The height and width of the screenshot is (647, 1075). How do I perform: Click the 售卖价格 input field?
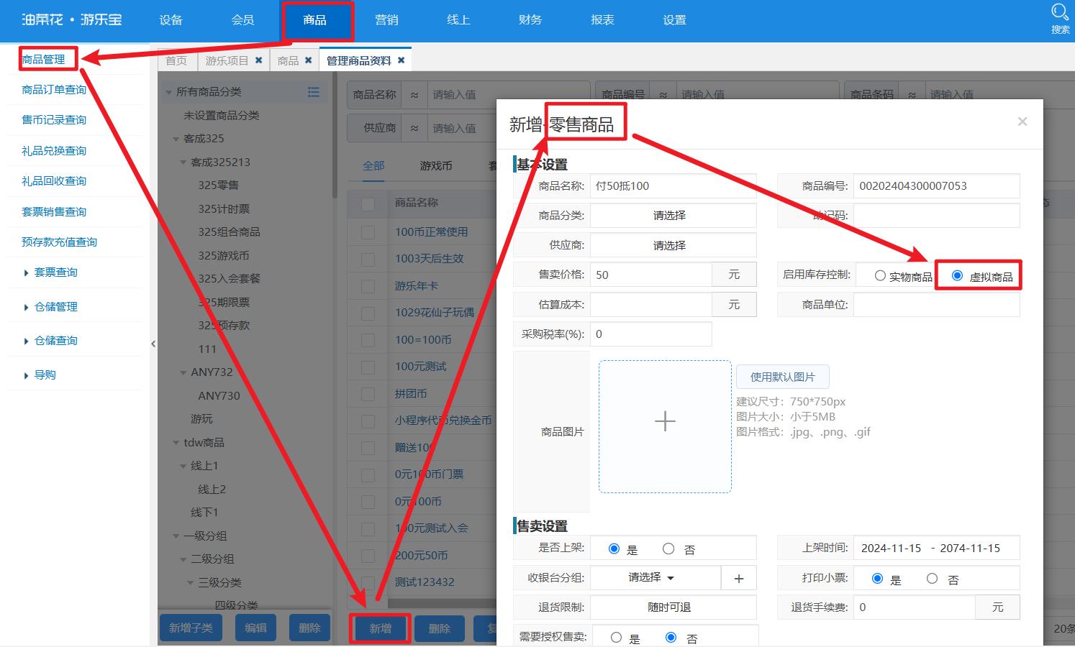pos(650,275)
